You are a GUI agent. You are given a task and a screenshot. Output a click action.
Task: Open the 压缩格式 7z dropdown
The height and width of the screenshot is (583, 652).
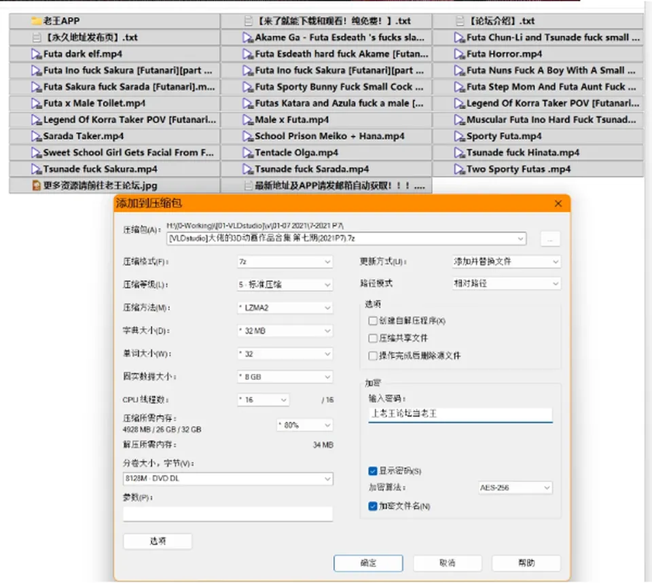(x=285, y=262)
